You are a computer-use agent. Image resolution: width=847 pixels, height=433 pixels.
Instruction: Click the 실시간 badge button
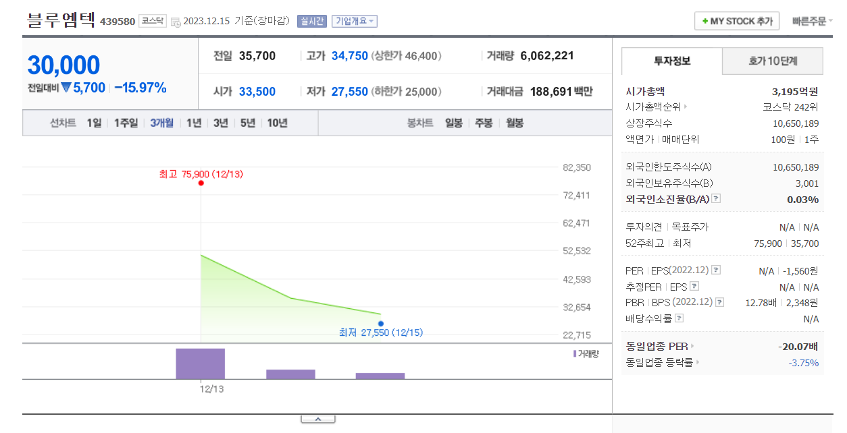[312, 21]
